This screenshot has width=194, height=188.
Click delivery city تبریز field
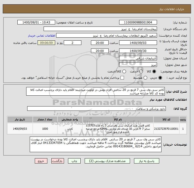point(138,65)
